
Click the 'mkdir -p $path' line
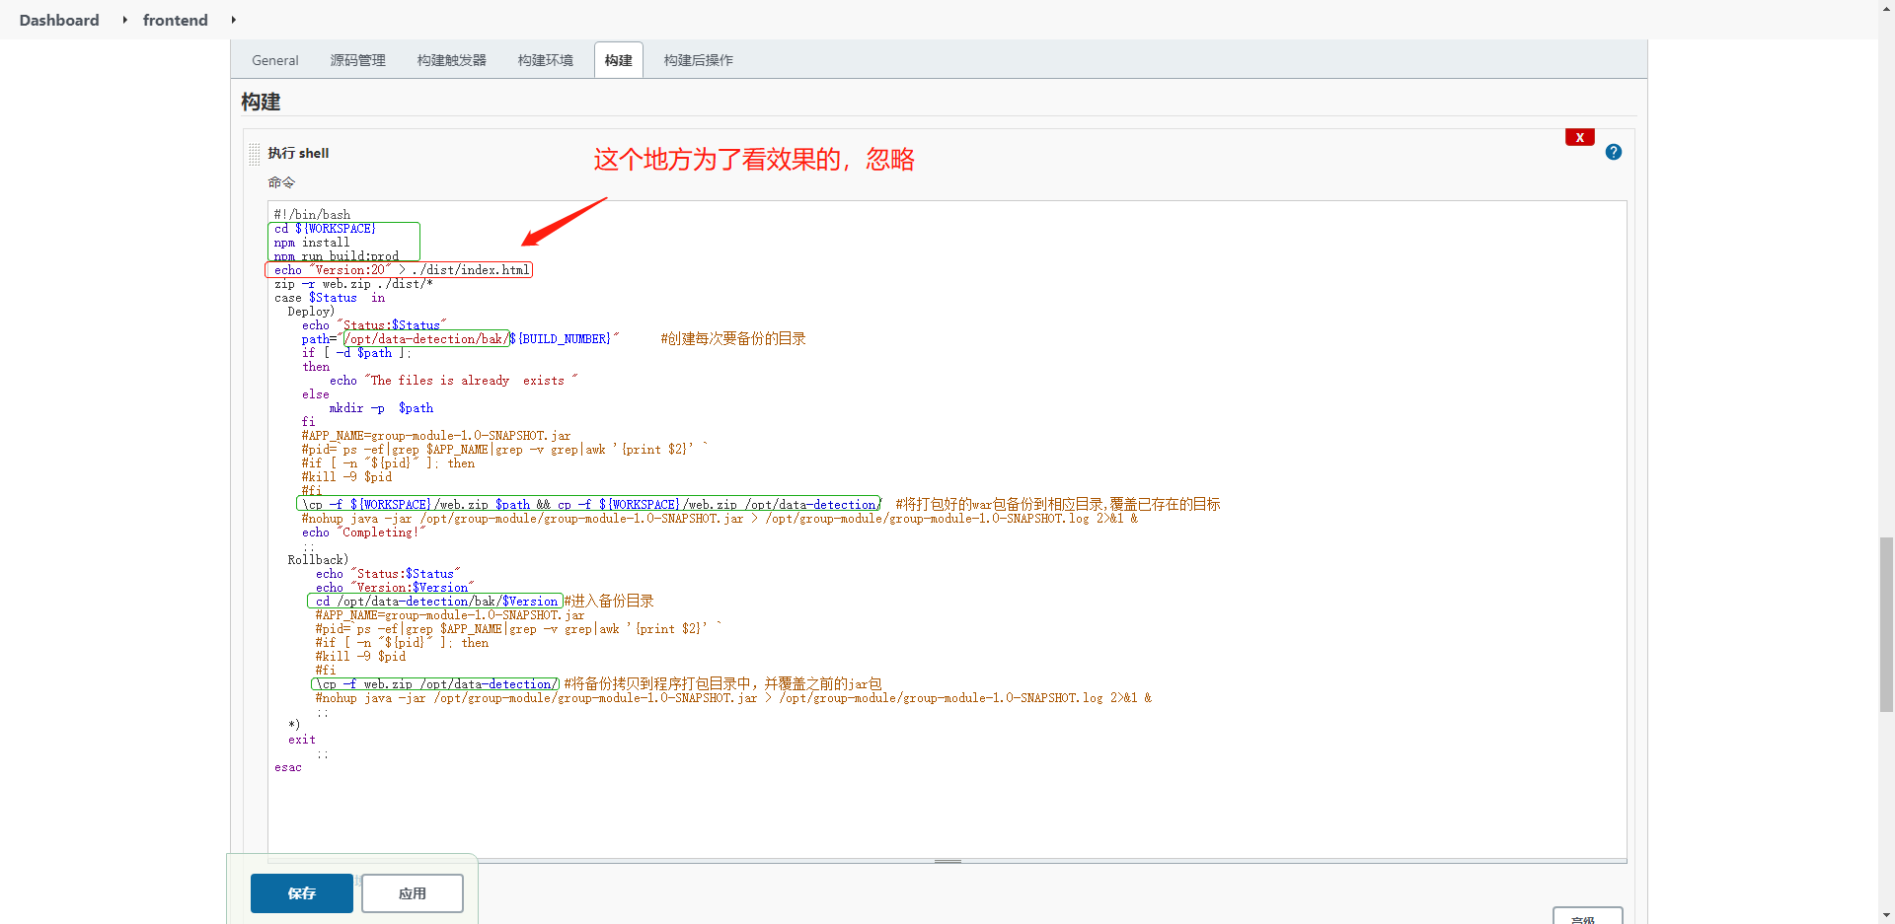coord(381,408)
